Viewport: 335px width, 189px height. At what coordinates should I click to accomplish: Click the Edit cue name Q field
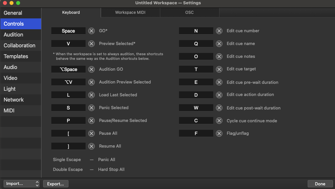tap(196, 44)
